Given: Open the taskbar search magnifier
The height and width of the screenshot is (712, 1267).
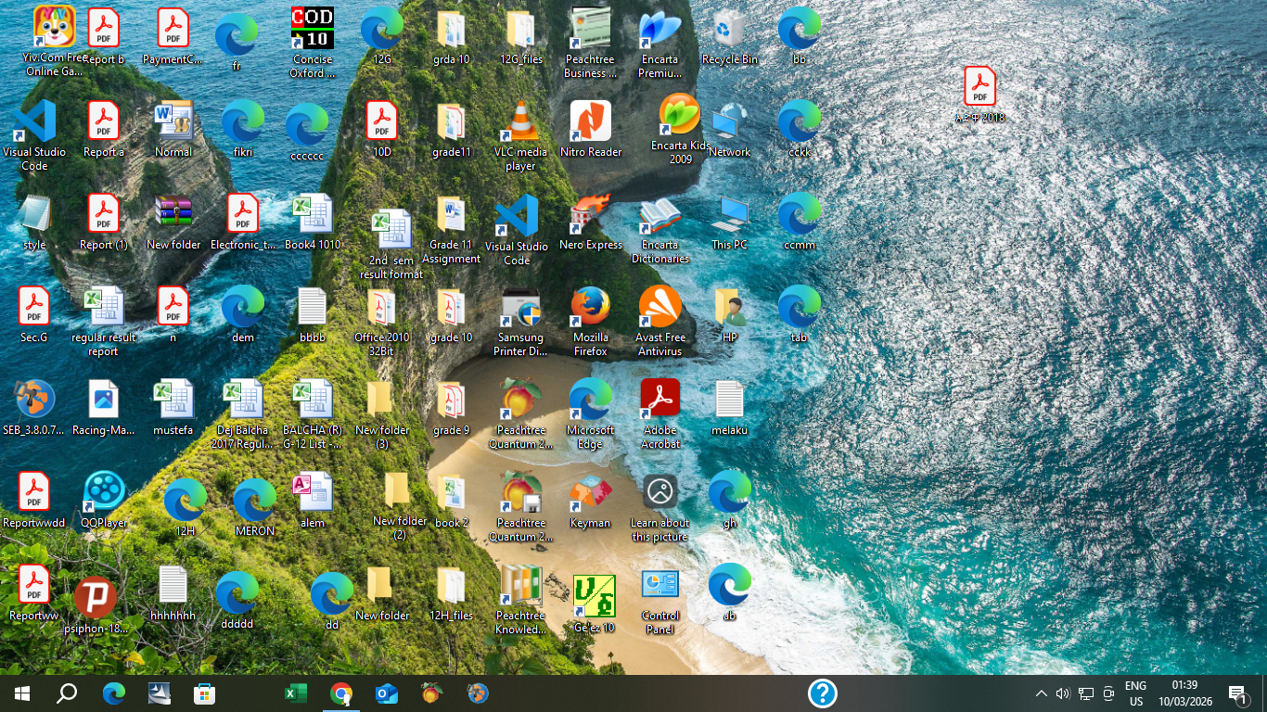Looking at the screenshot, I should coord(67,693).
